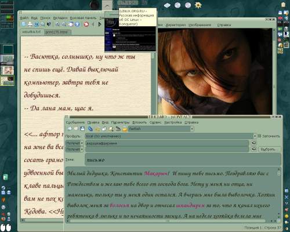This screenshot has height=232, width=290.
Task: Open the Сообщение menu in composer
Action: point(75,122)
